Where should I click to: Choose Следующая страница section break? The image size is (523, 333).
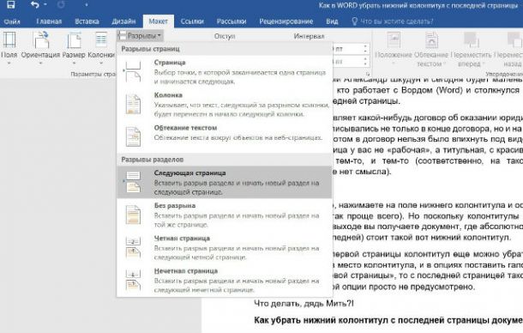(225, 182)
